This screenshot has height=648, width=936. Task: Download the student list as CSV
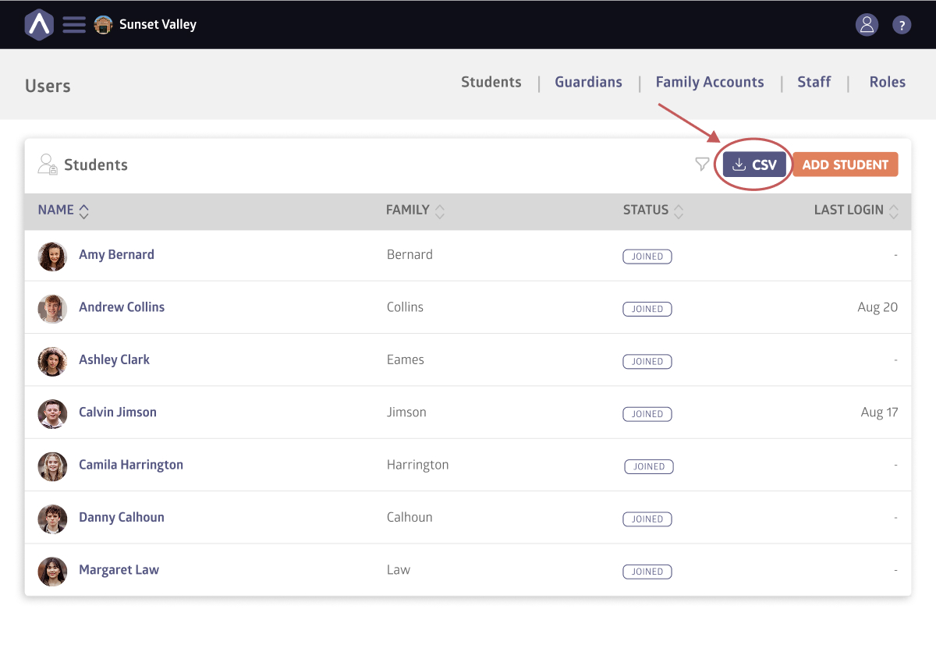click(x=754, y=165)
